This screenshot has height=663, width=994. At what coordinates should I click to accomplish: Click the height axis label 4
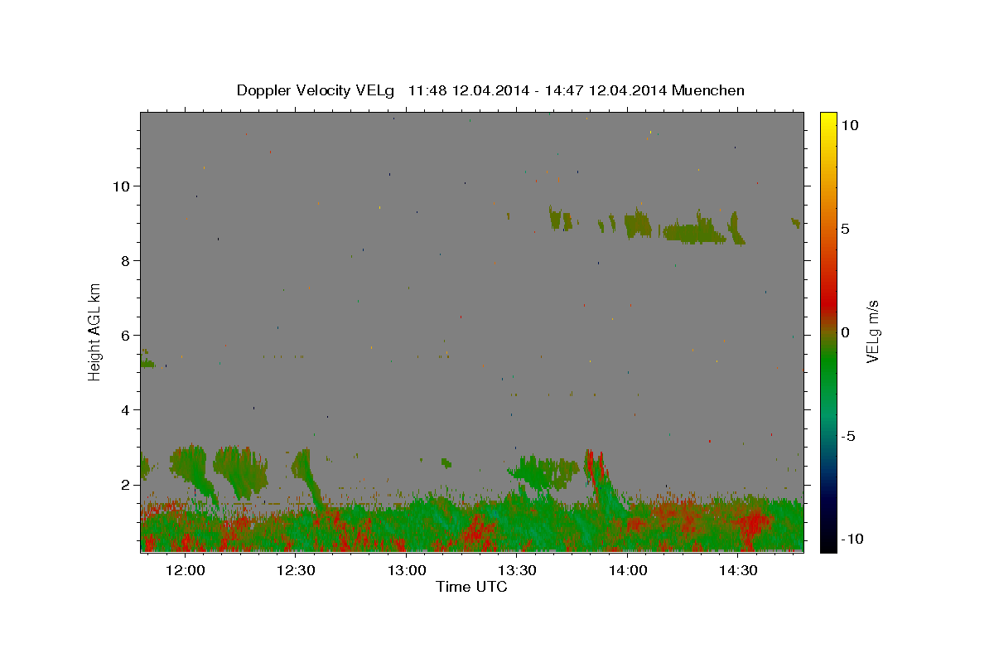126,409
